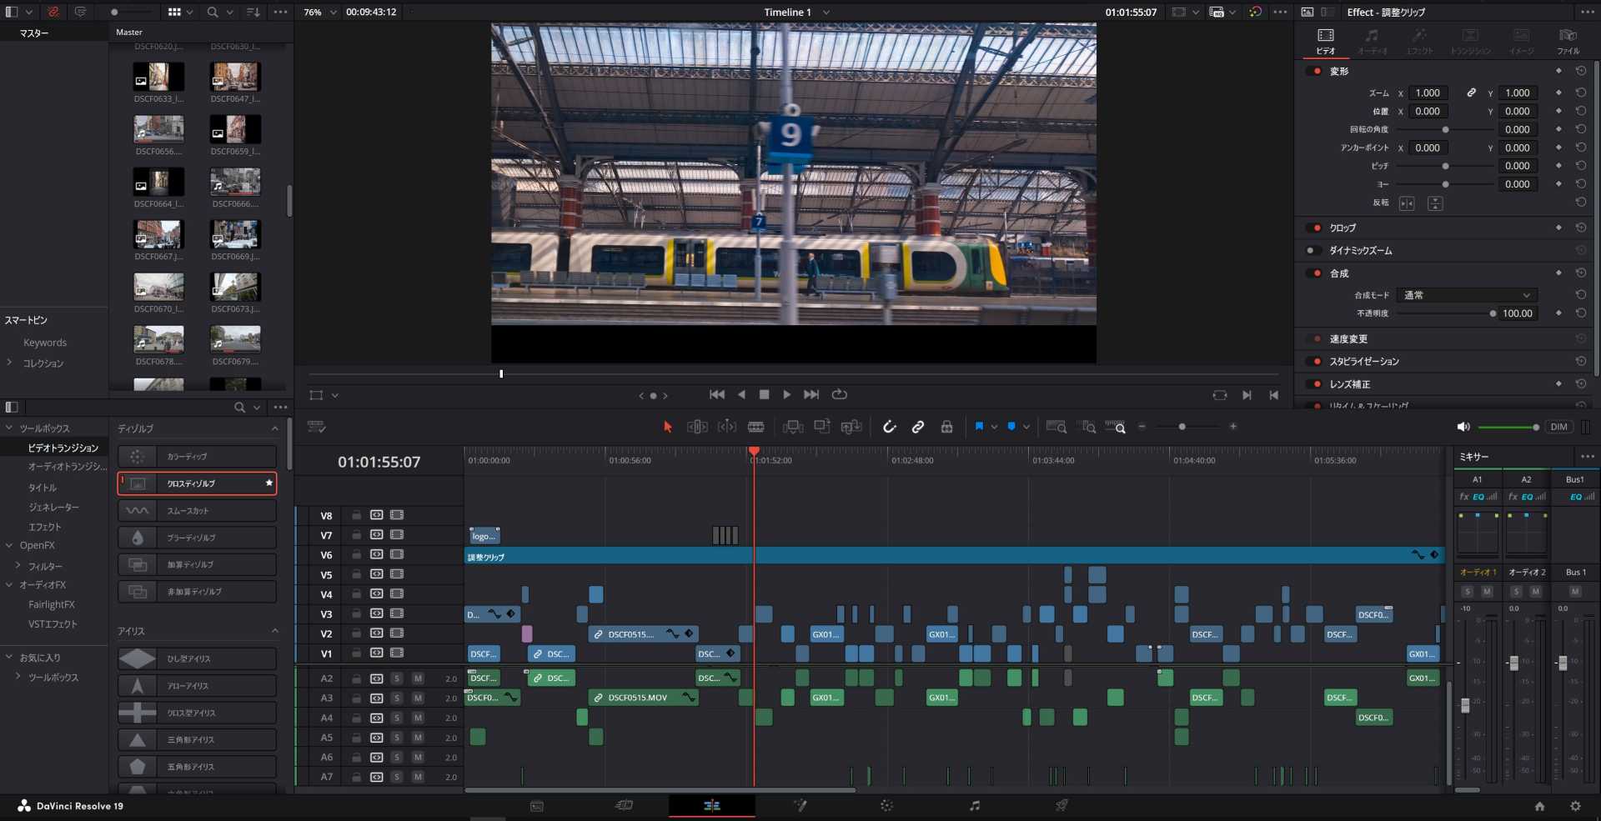1601x821 pixels.
Task: Collapse the ディゾルブ transitions group
Action: pyautogui.click(x=274, y=428)
